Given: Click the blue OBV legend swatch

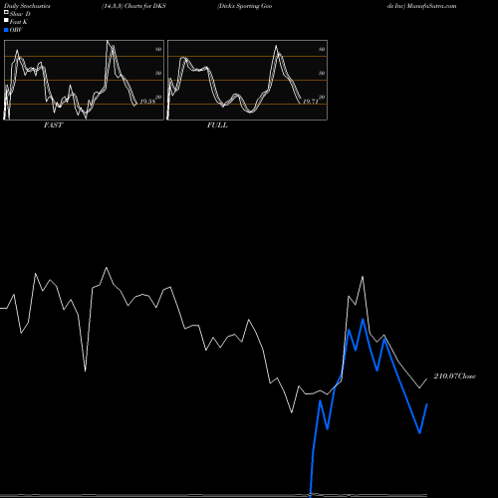Looking at the screenshot, I should [6, 30].
